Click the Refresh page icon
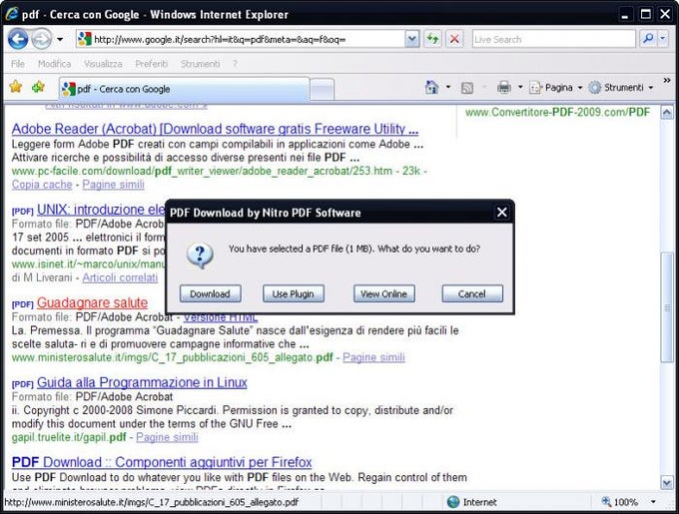This screenshot has width=679, height=514. pos(432,39)
